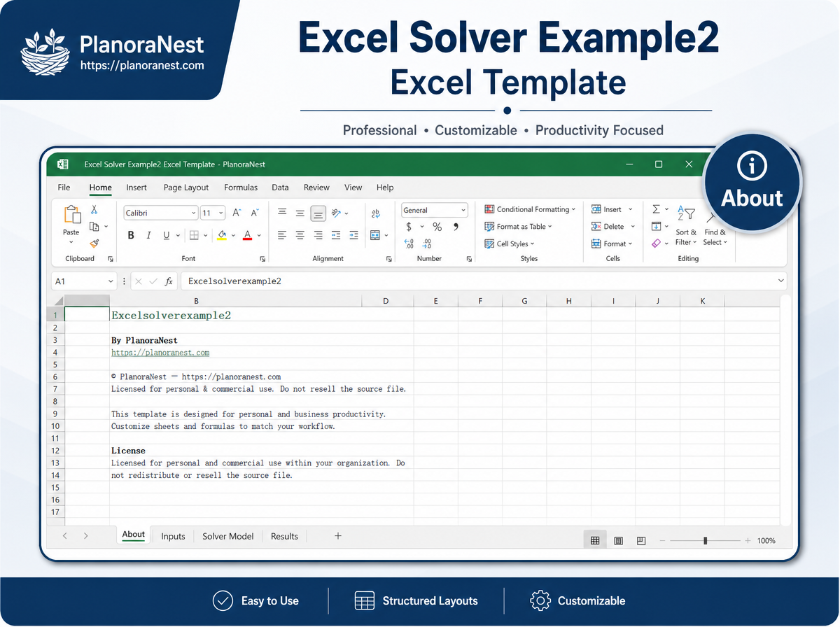This screenshot has height=627, width=840.
Task: Apply red font color A
Action: (x=247, y=236)
